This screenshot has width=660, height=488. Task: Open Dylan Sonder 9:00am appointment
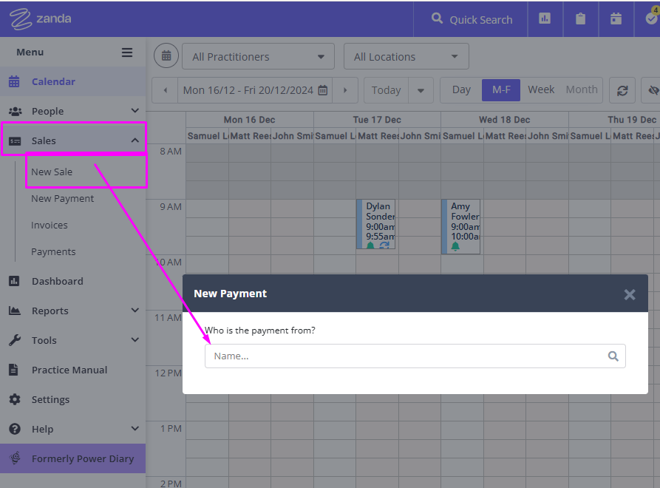(x=376, y=224)
